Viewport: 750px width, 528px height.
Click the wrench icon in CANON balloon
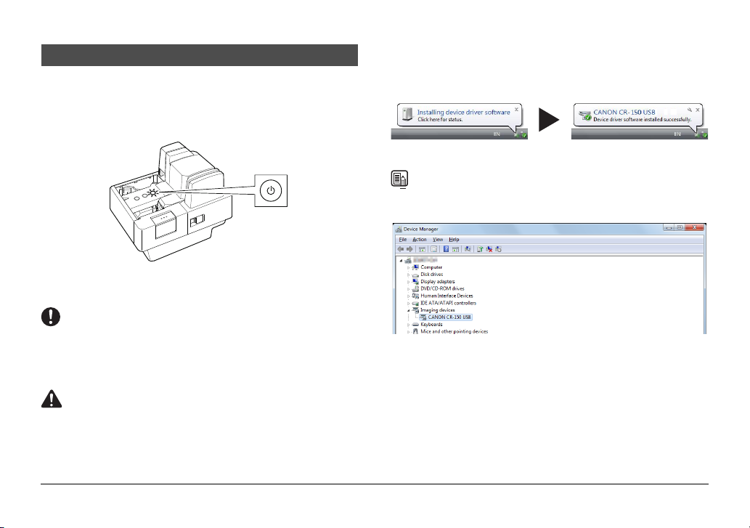point(690,110)
